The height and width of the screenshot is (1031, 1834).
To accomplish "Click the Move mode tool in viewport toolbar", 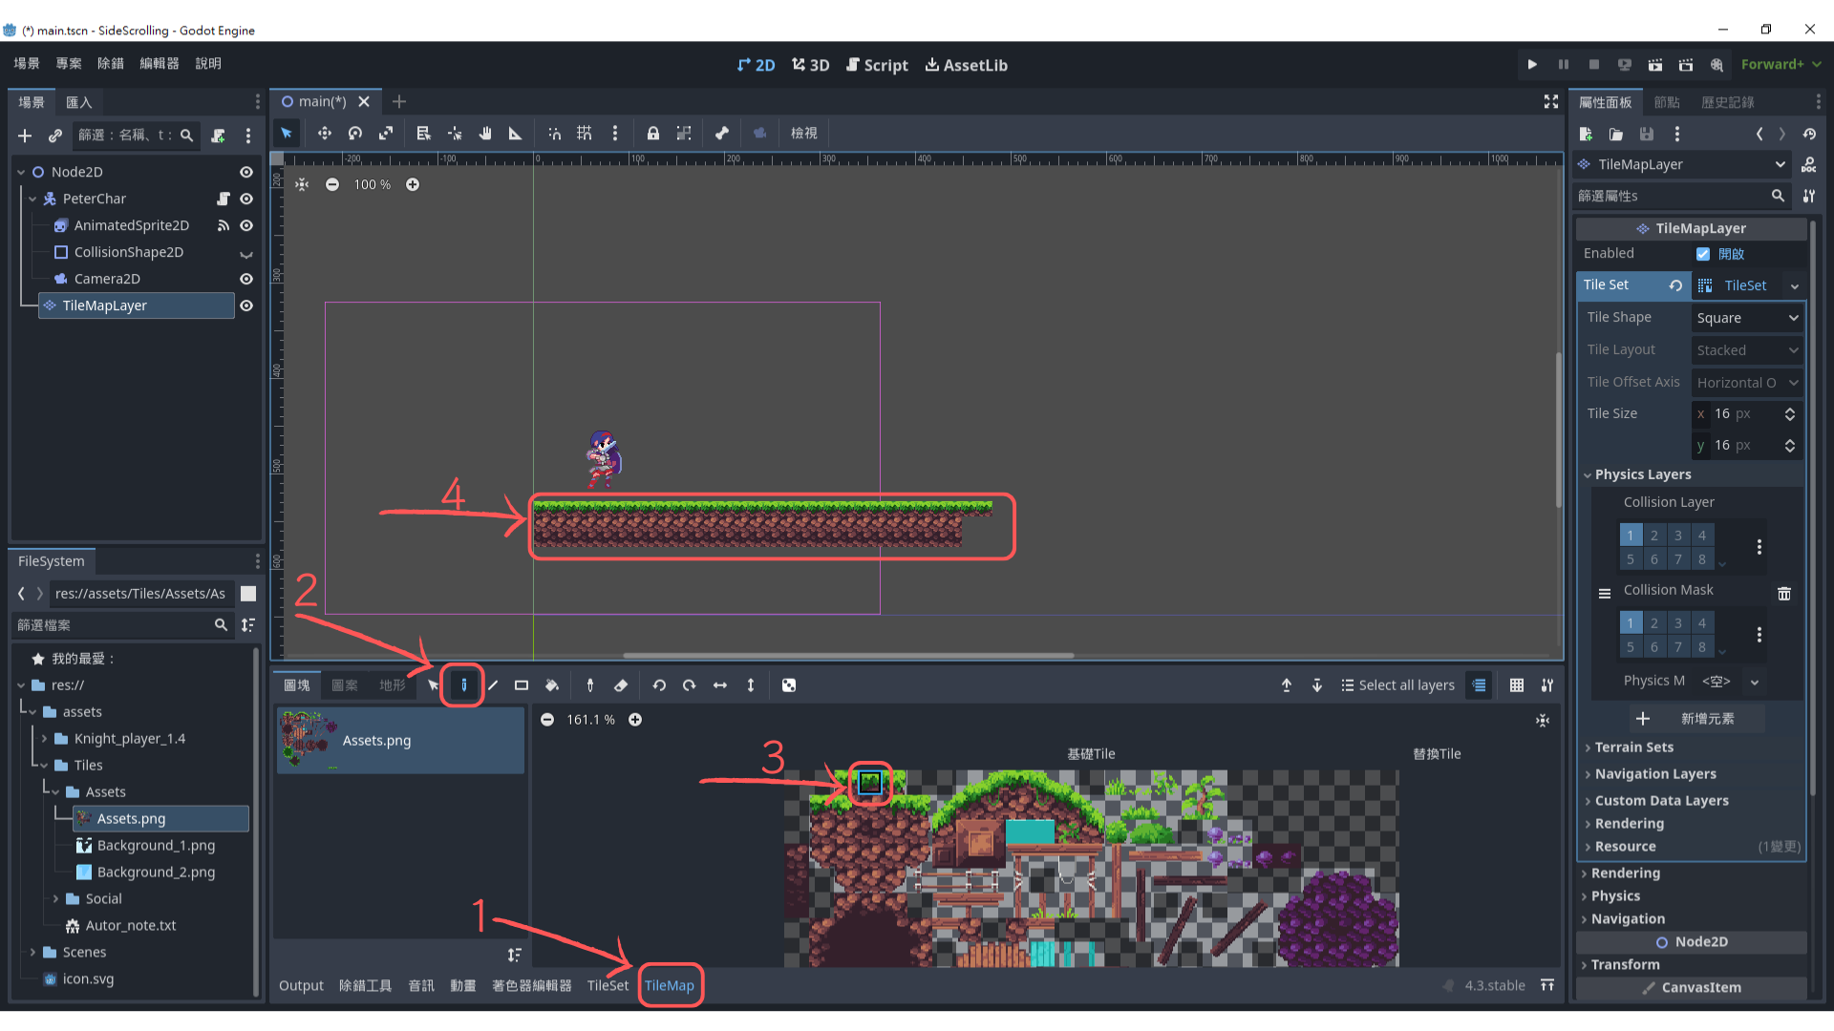I will click(325, 134).
